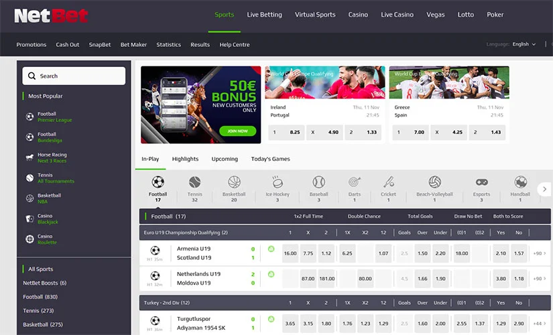Viewport: 553px width, 335px height.
Task: Select the Handball sport icon
Action: [521, 182]
